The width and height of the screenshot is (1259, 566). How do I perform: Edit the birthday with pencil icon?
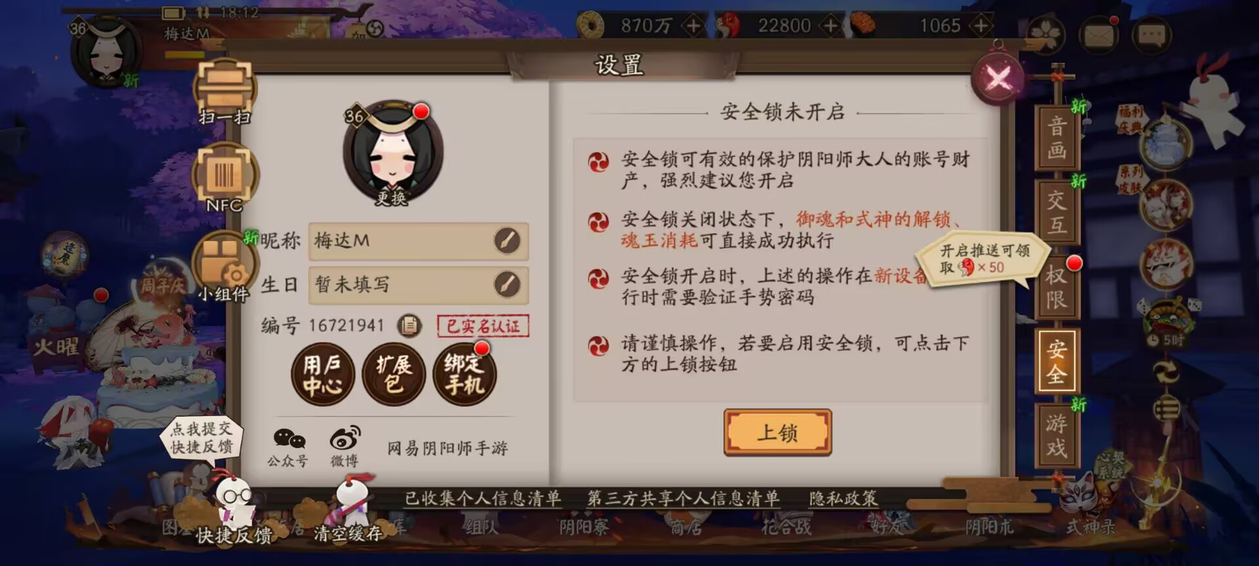point(507,284)
